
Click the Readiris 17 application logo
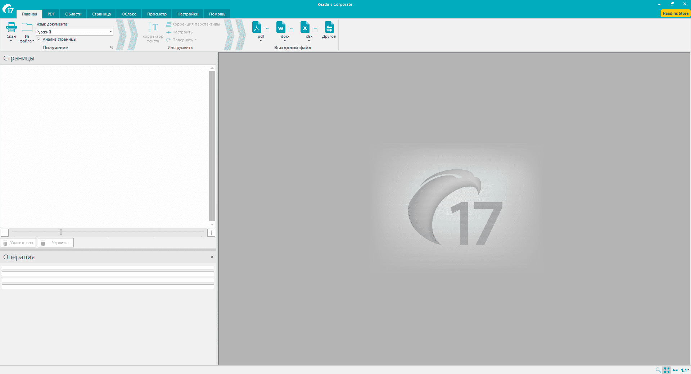pos(8,9)
